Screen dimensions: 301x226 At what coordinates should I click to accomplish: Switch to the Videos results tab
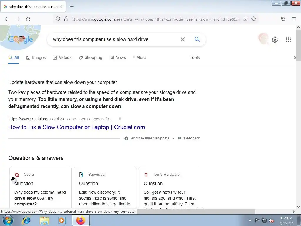click(62, 57)
